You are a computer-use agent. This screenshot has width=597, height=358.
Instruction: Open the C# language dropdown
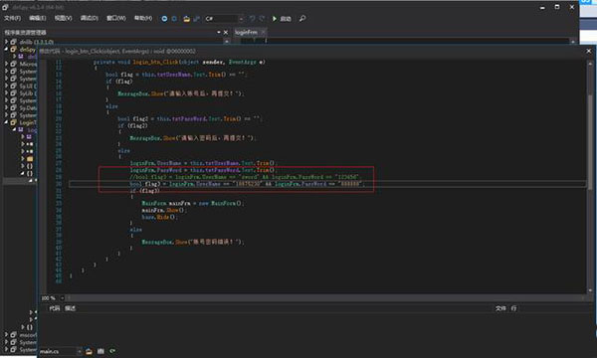tap(224, 19)
